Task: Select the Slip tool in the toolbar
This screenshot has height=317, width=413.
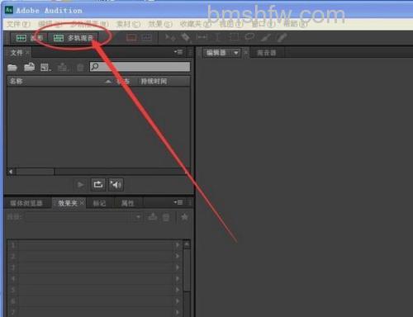Action: point(202,37)
